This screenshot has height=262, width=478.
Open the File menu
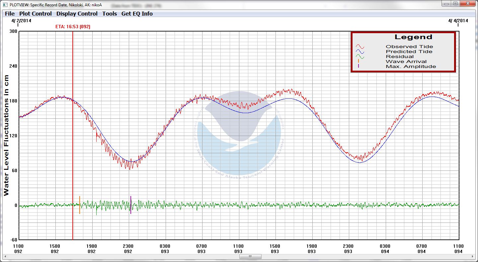[x=10, y=14]
